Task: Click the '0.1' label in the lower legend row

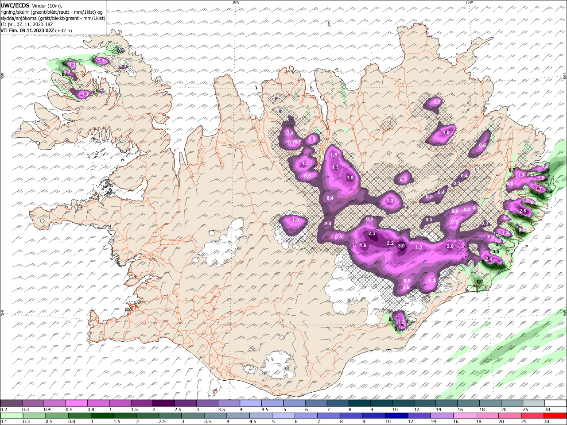Action: [4, 422]
